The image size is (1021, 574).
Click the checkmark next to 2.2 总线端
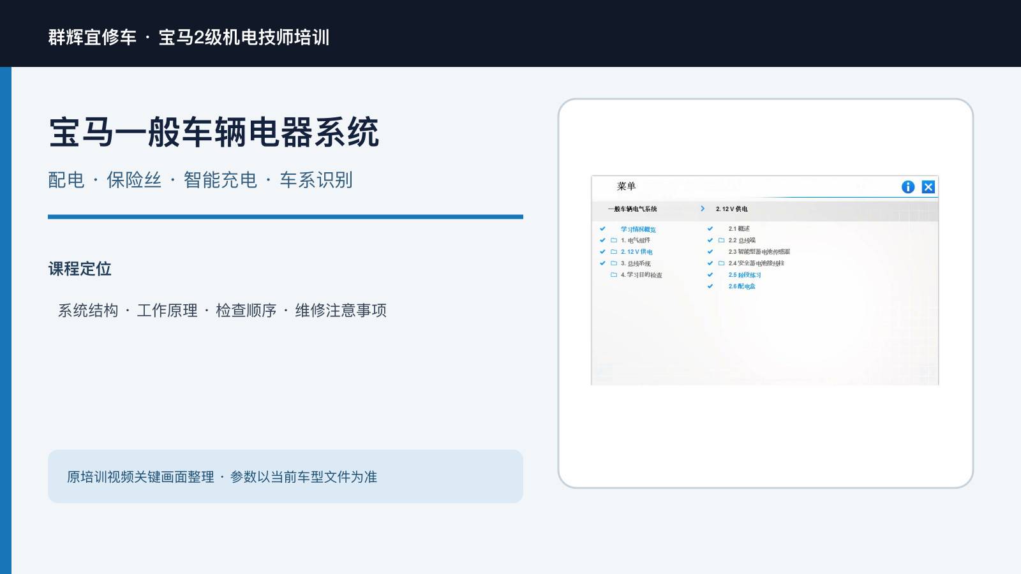click(x=710, y=240)
